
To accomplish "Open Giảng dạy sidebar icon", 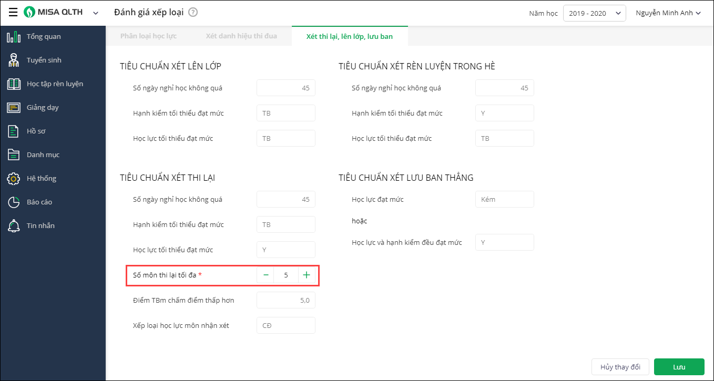I will [x=14, y=108].
